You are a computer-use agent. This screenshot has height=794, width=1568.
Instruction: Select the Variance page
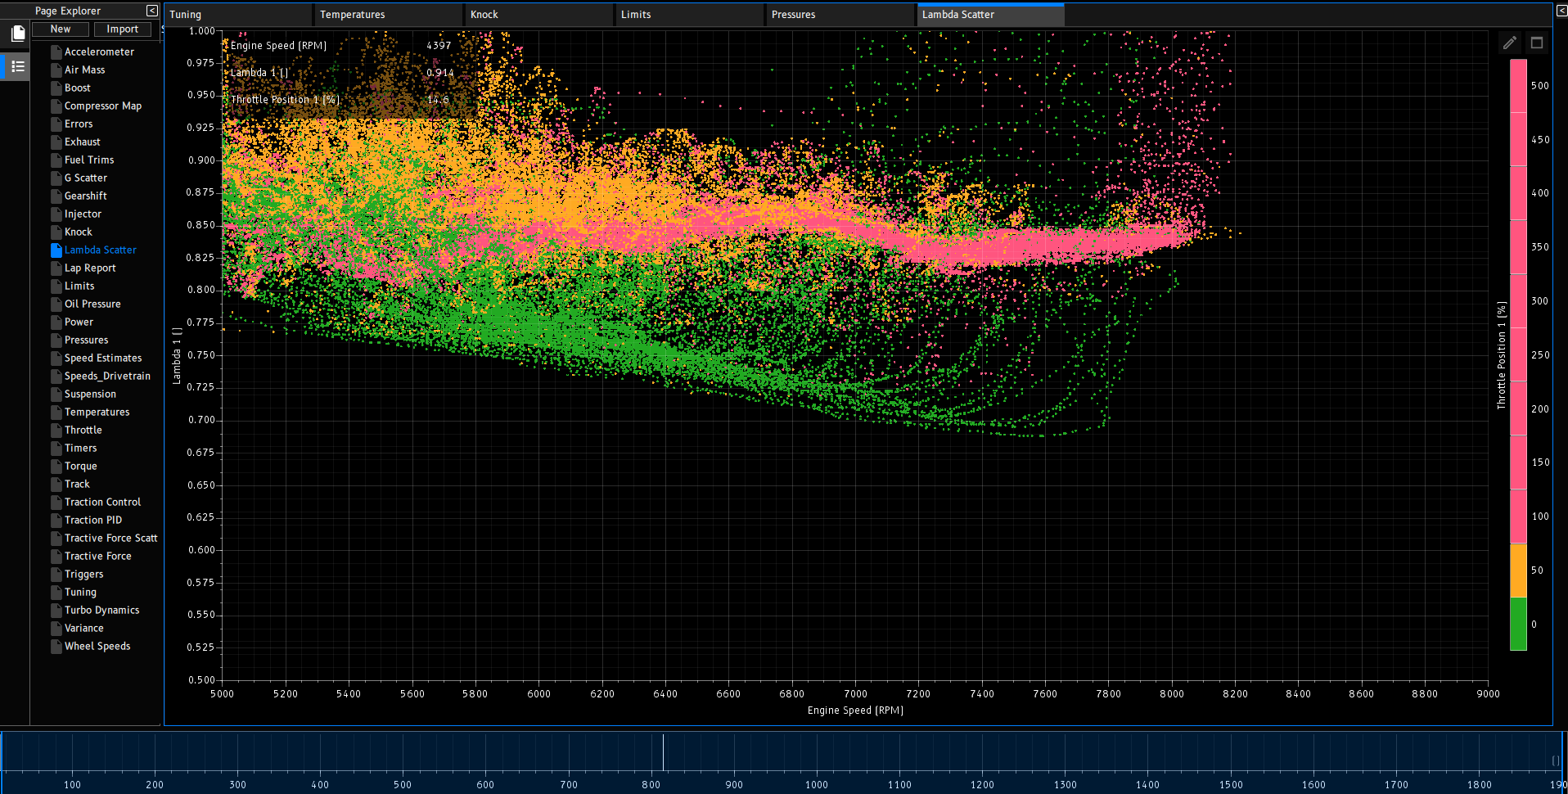coord(83,628)
